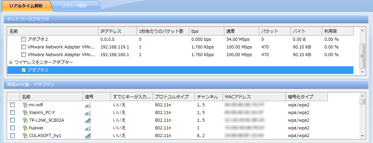Collapse the ワイヤレスモニターアダプター tree group

[x=10, y=62]
